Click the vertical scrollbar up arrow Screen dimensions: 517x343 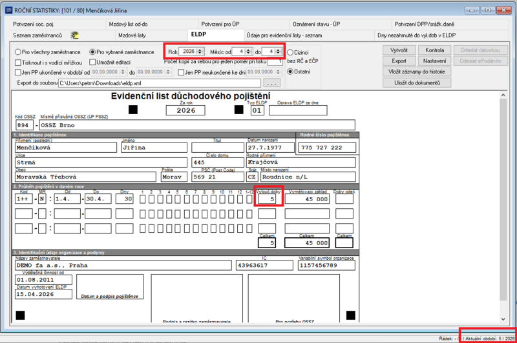click(x=503, y=95)
